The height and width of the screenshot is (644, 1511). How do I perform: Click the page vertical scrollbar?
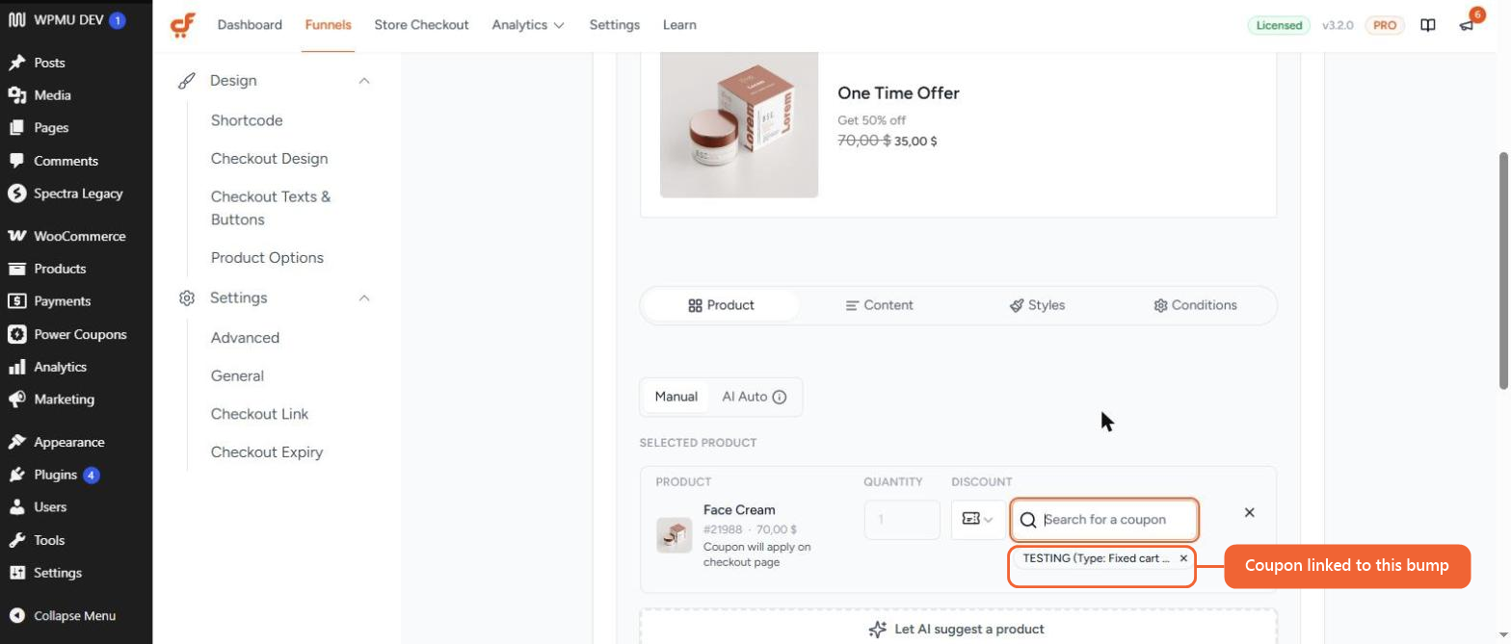1503,270
